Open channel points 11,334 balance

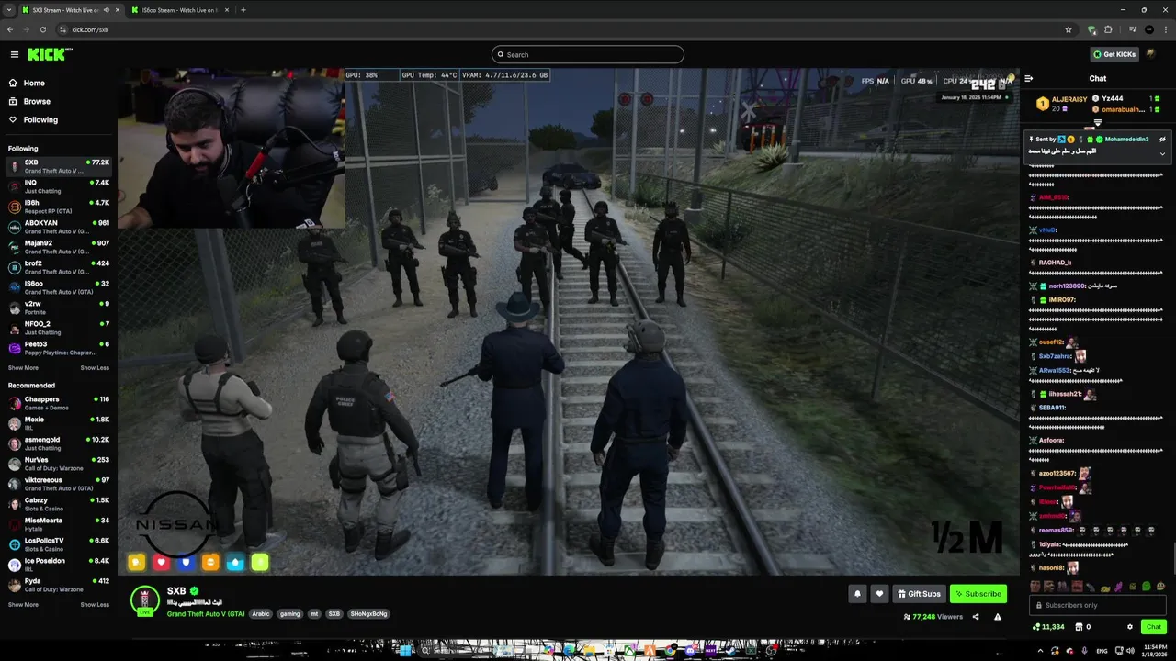point(1049,627)
